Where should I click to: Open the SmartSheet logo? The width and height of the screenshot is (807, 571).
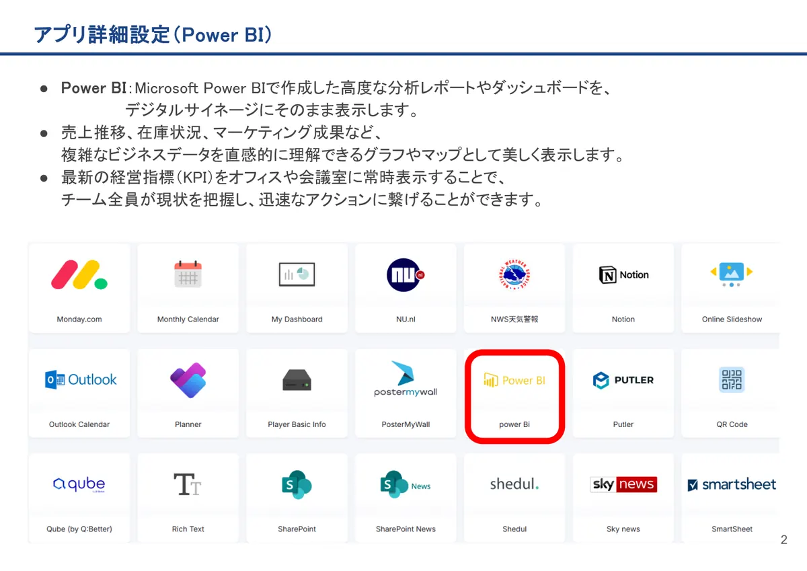(732, 484)
